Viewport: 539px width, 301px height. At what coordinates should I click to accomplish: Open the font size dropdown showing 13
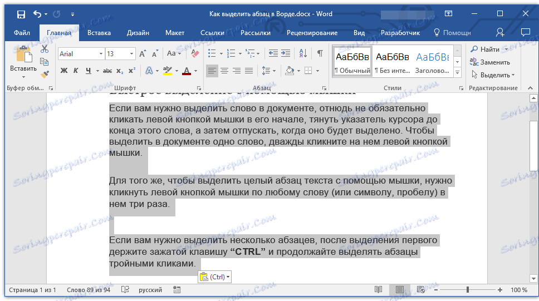click(x=131, y=54)
